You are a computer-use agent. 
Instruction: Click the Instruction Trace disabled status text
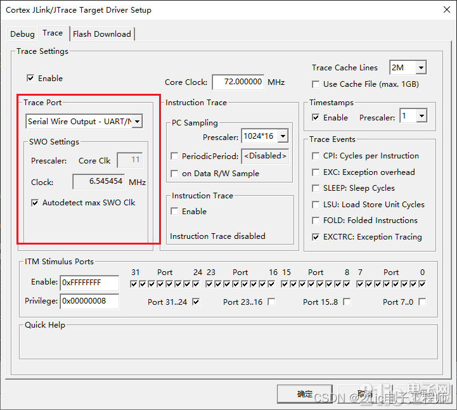click(x=217, y=236)
